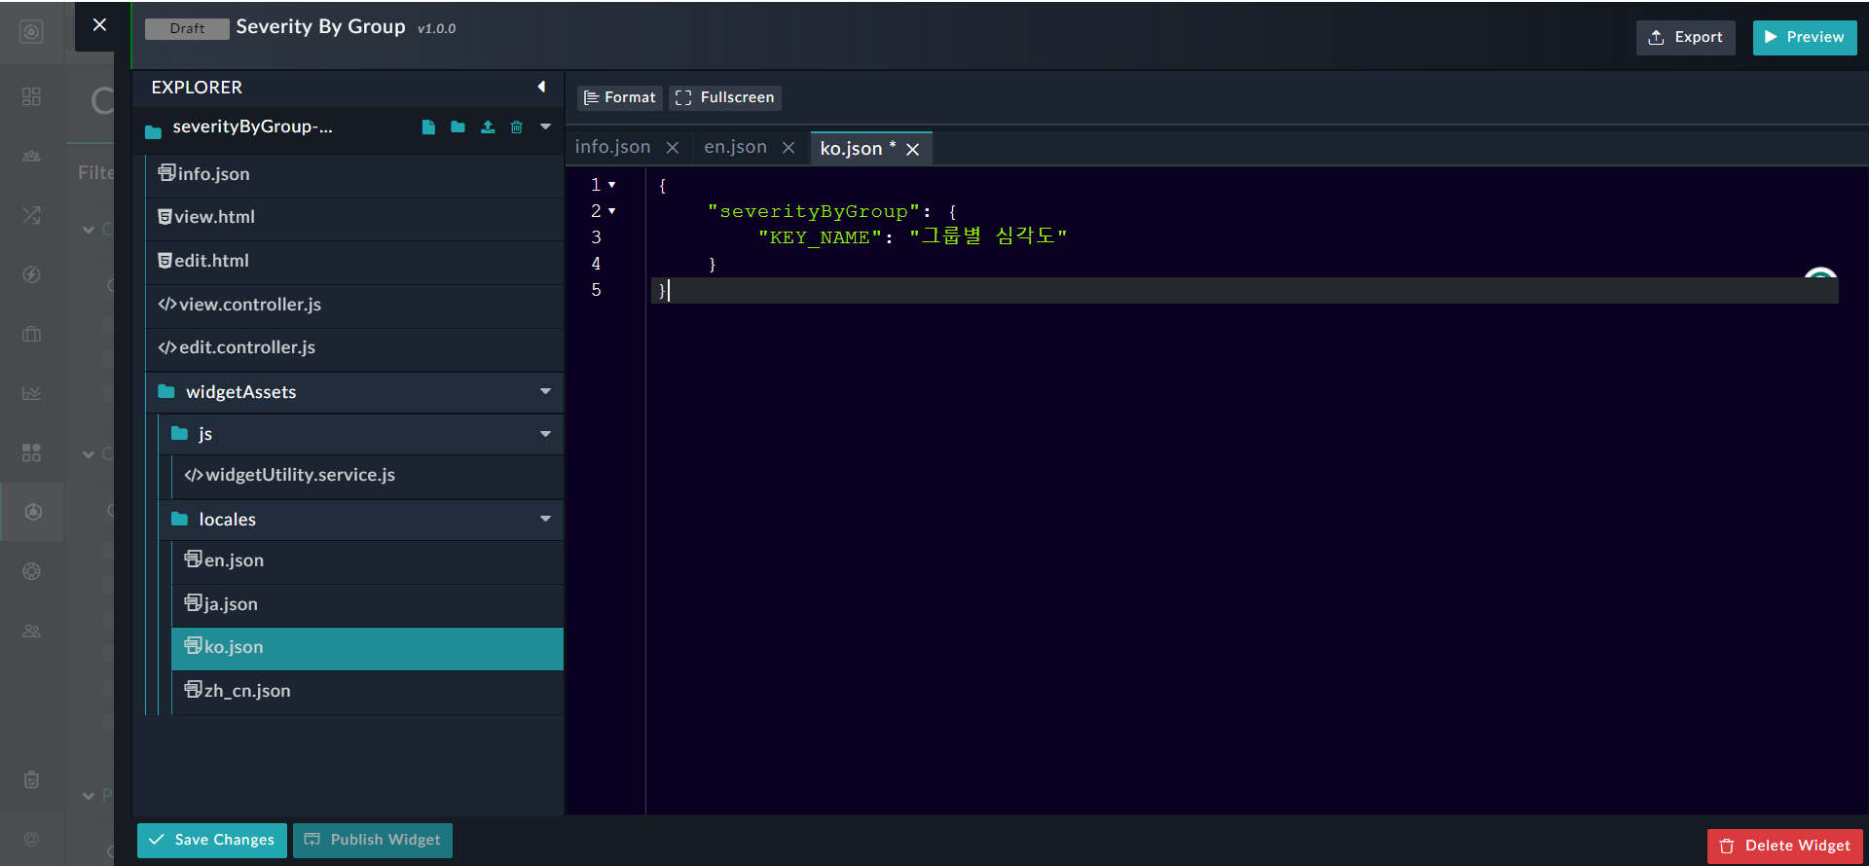The width and height of the screenshot is (1869, 866).
Task: Select ko.json in explorer tree
Action: coord(368,648)
